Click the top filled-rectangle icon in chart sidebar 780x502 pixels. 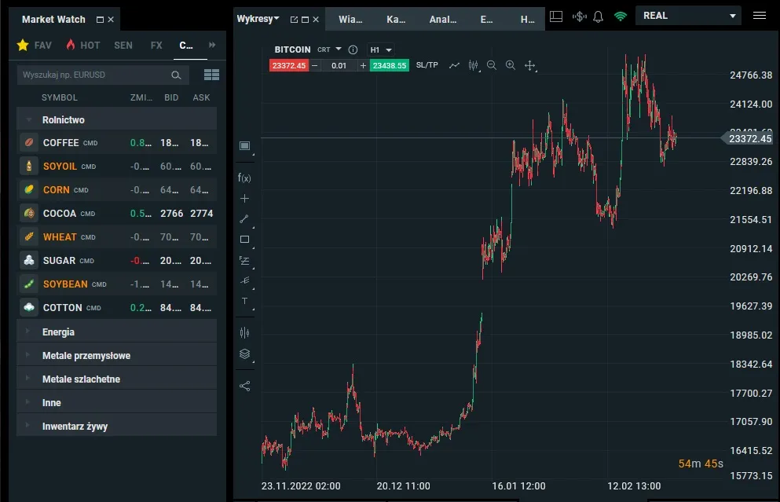click(244, 145)
